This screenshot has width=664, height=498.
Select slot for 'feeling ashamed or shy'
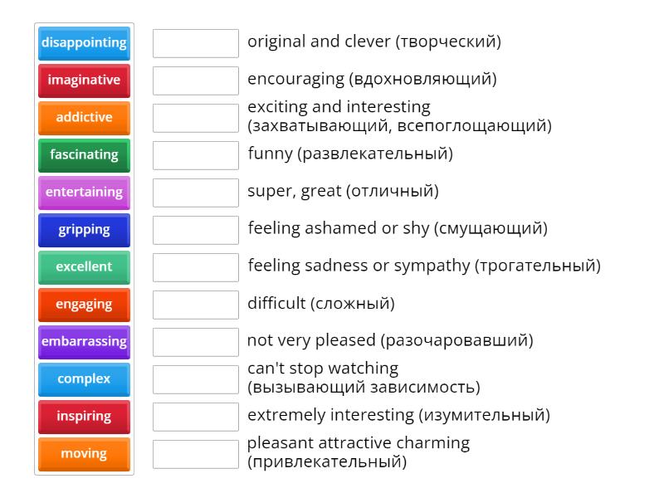point(196,230)
